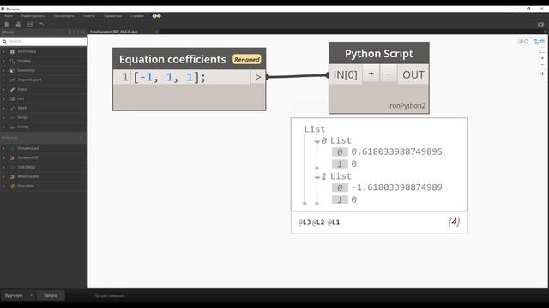Select the open .dyn workspace tab
This screenshot has height=308, width=549.
(x=114, y=32)
